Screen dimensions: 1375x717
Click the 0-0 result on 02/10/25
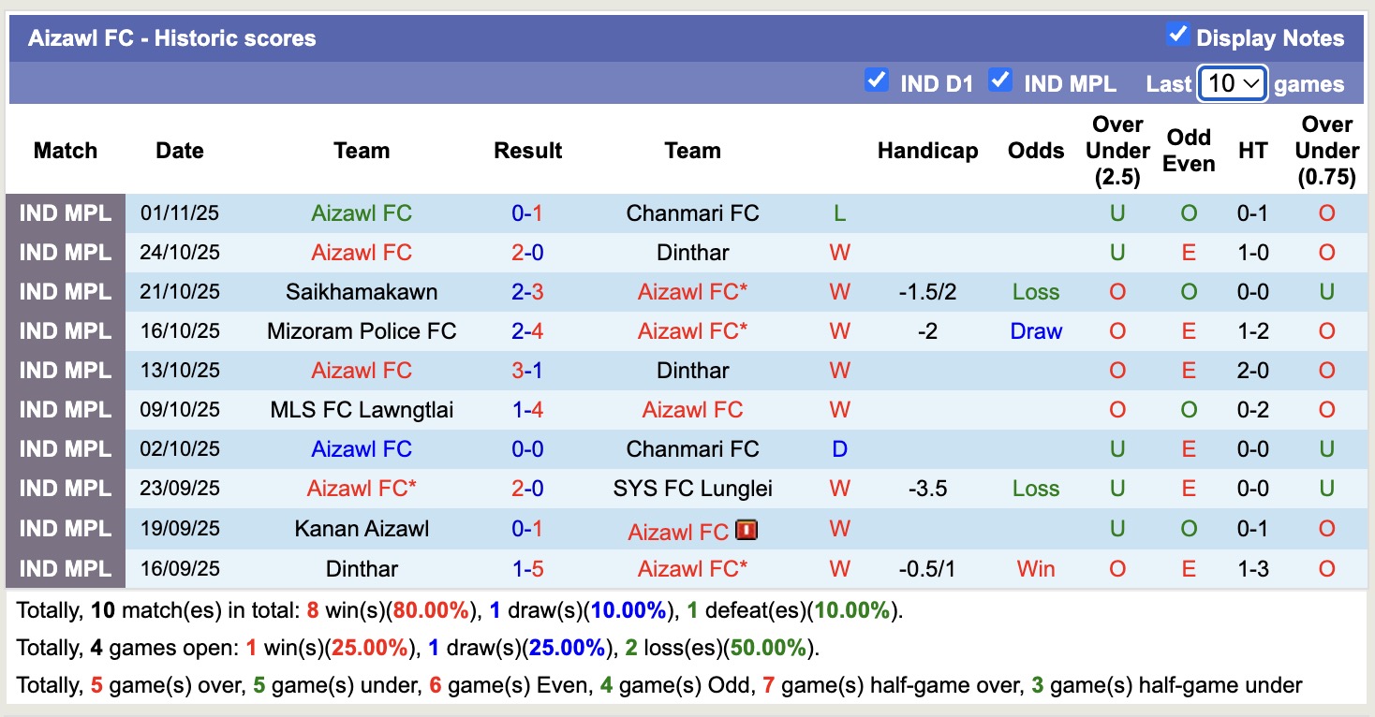527,449
